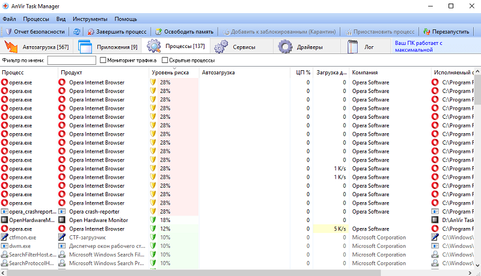Click the dwm.exe process icon
The image size is (481, 276).
pos(4,246)
